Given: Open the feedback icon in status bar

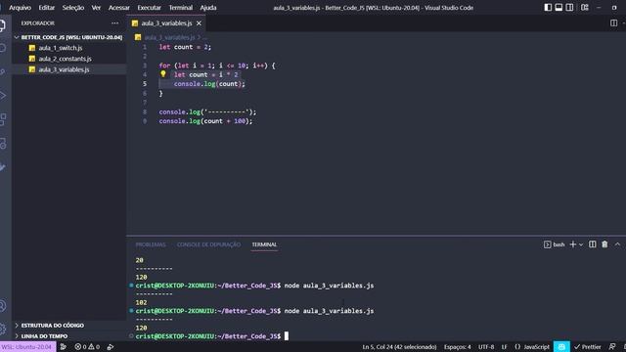Looking at the screenshot, I should point(612,347).
